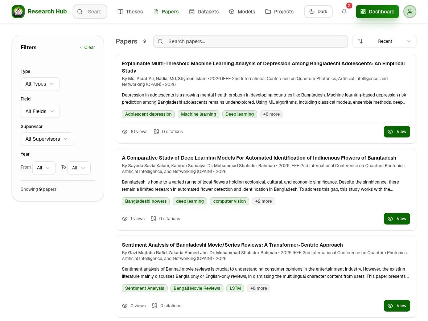Click the magnifier icon in header search
This screenshot has width=428, height=321.
click(80, 12)
